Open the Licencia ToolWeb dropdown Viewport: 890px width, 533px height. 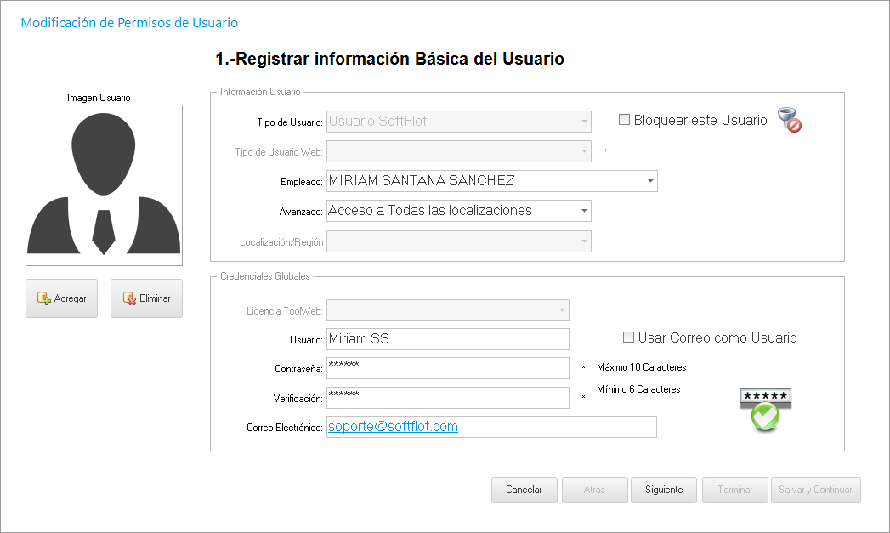click(562, 311)
